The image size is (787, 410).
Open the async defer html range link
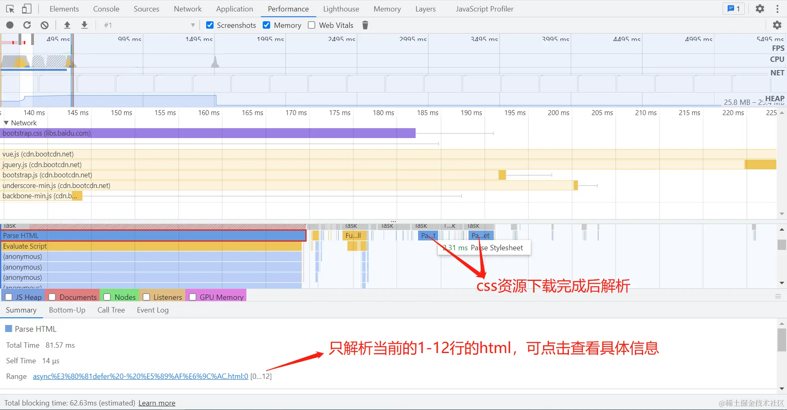[x=141, y=376]
